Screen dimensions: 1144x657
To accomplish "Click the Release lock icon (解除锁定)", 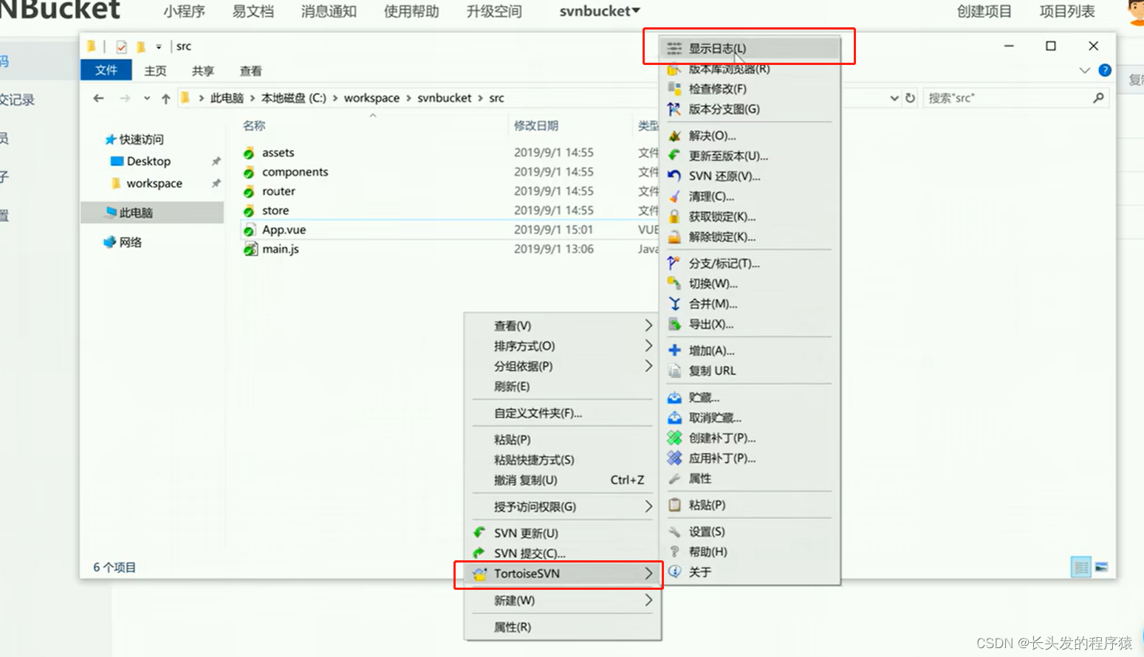I will pos(674,237).
